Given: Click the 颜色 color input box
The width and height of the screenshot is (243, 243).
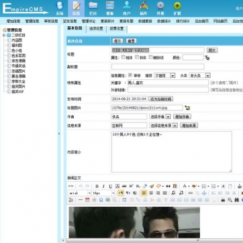Looking at the screenshot, I should point(193,58).
